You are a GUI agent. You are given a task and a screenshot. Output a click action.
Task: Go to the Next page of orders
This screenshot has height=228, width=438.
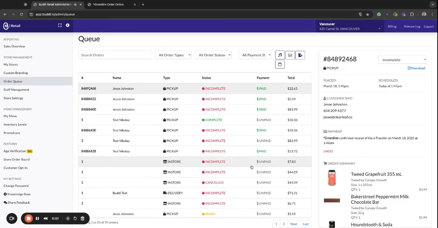pos(294,224)
